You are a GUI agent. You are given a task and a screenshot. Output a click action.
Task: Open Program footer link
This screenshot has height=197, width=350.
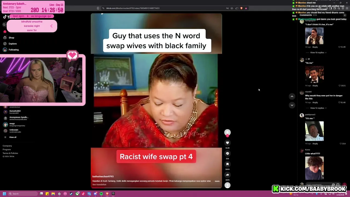7,149
